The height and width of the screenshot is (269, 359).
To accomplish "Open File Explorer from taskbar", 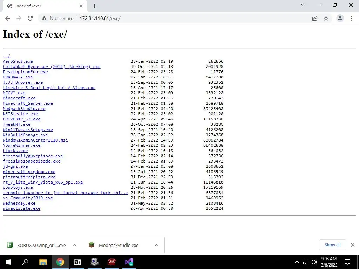I will point(43,262).
